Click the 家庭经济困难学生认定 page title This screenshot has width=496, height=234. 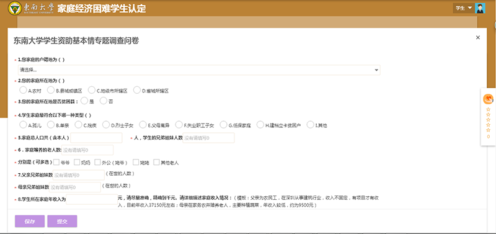[102, 9]
